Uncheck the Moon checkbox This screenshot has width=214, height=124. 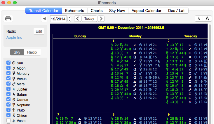8,68
